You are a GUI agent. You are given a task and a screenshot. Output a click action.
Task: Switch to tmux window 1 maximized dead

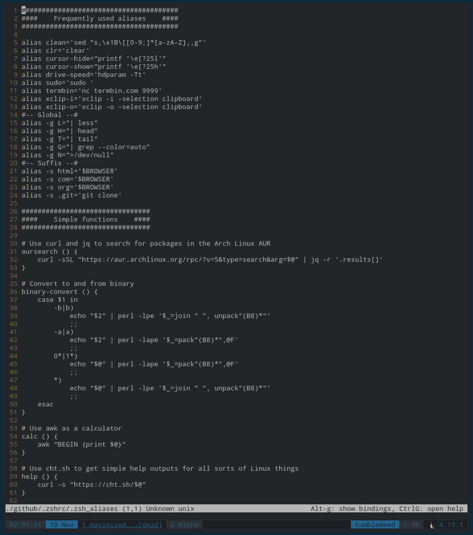[122, 525]
